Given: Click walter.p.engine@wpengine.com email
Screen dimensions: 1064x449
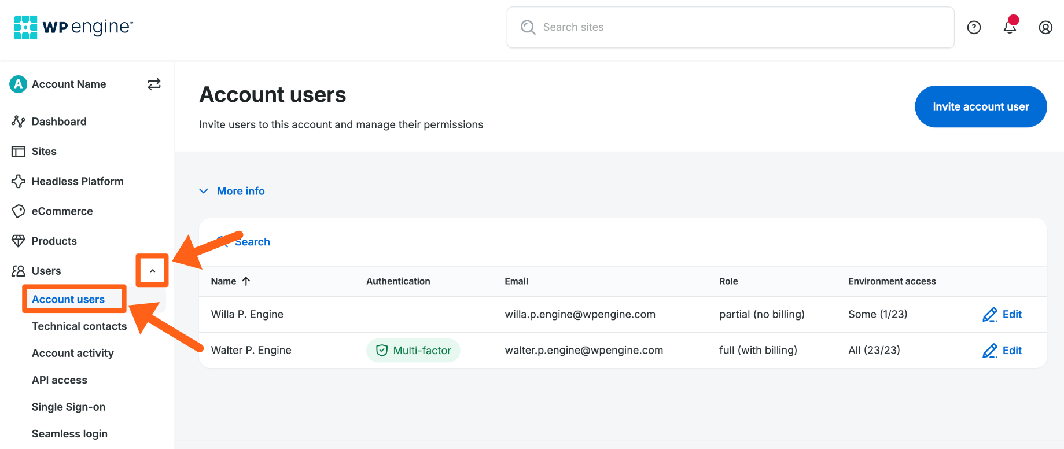Looking at the screenshot, I should [584, 351].
